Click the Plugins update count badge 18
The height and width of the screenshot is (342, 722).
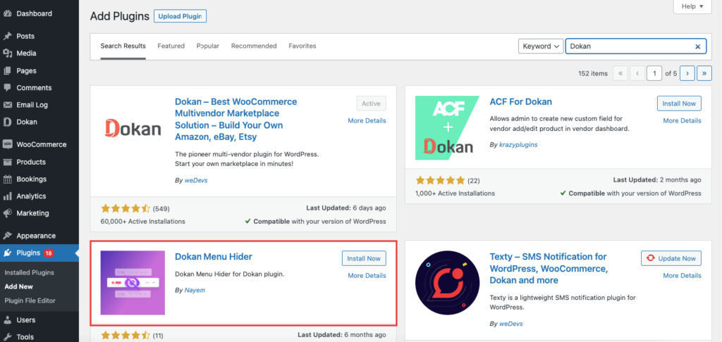[49, 253]
